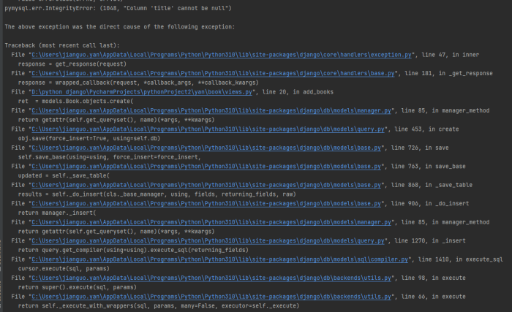The height and width of the screenshot is (312, 512).
Task: Open the backends\utils.py link at line 98
Action: (x=211, y=278)
